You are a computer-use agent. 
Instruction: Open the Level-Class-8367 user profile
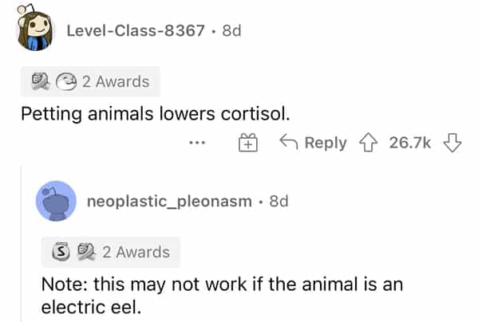[x=136, y=31]
